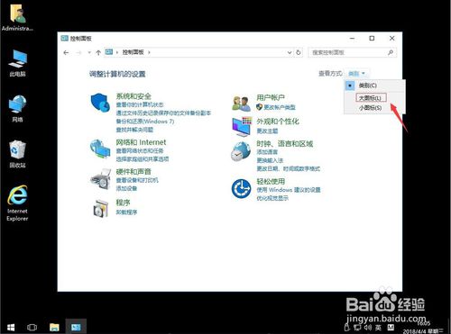Click the network tray icon
This screenshot has width=451, height=334.
click(357, 327)
